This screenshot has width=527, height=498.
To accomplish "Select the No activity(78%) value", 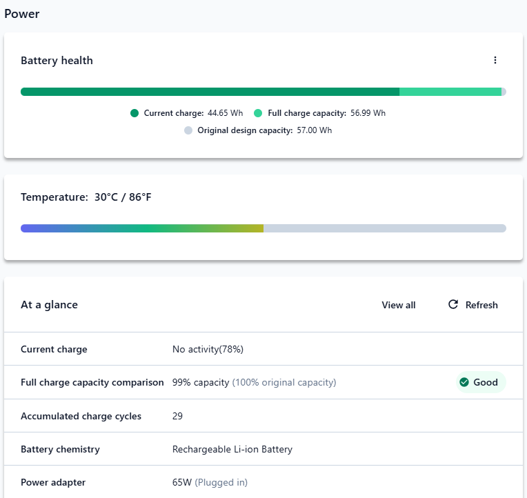I will (208, 349).
